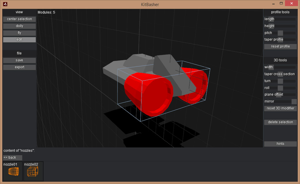300x184 pixels.
Task: Reset the profile settings
Action: pos(280,47)
